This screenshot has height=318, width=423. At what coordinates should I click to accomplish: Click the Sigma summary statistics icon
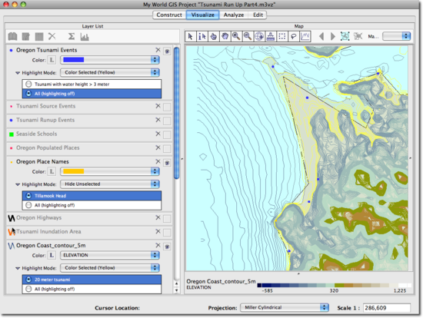(72, 36)
